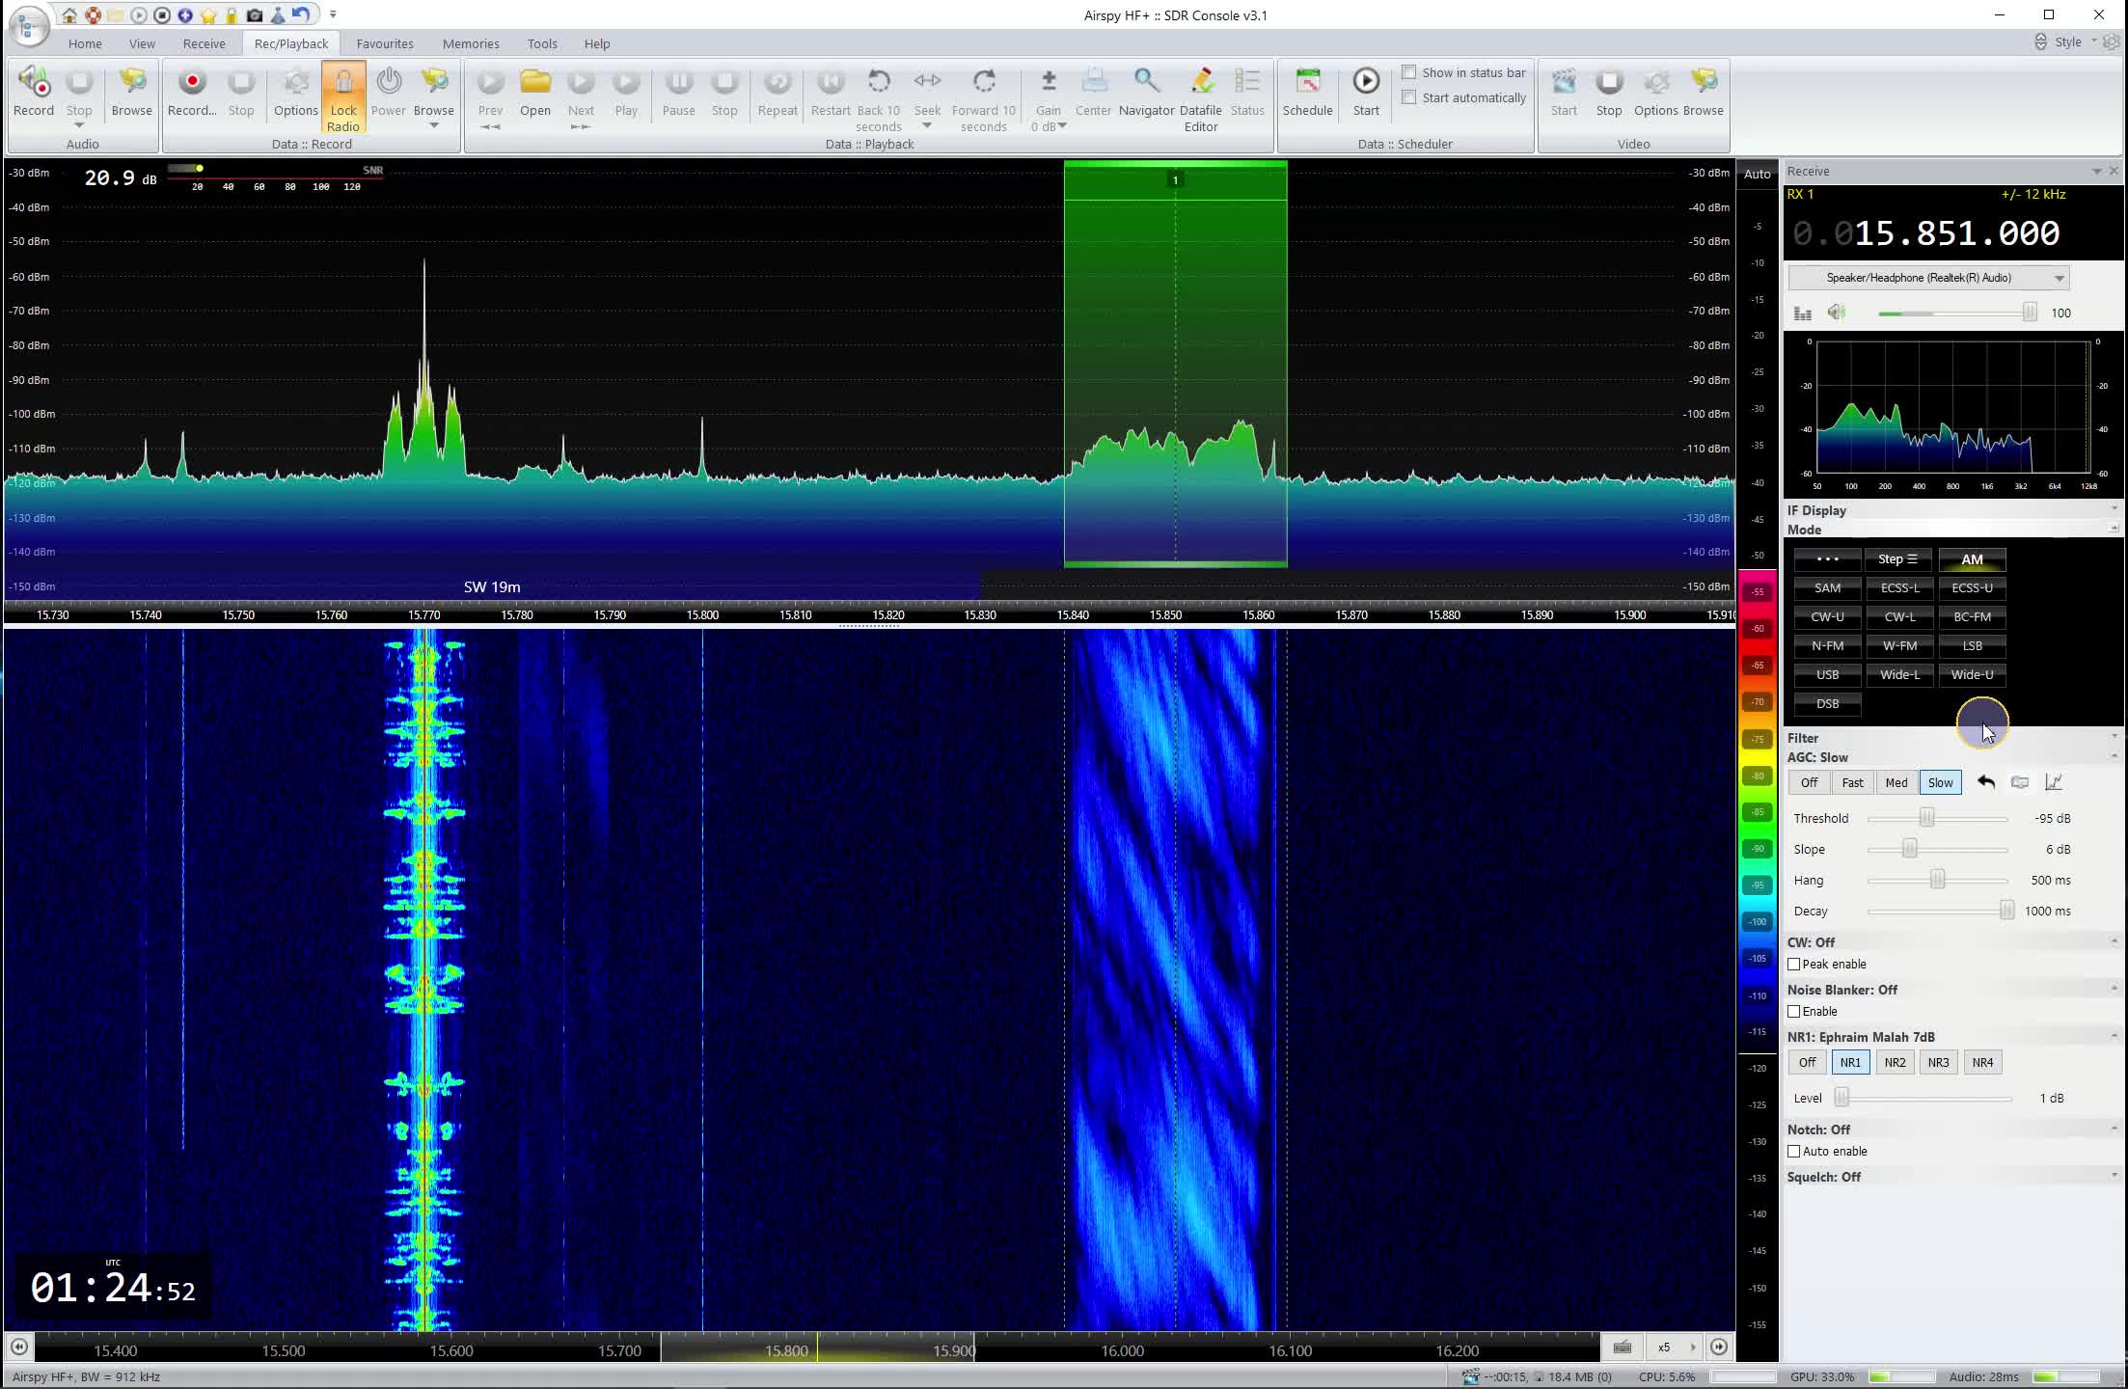2128x1389 pixels.
Task: Open the Navigator
Action: [1146, 92]
